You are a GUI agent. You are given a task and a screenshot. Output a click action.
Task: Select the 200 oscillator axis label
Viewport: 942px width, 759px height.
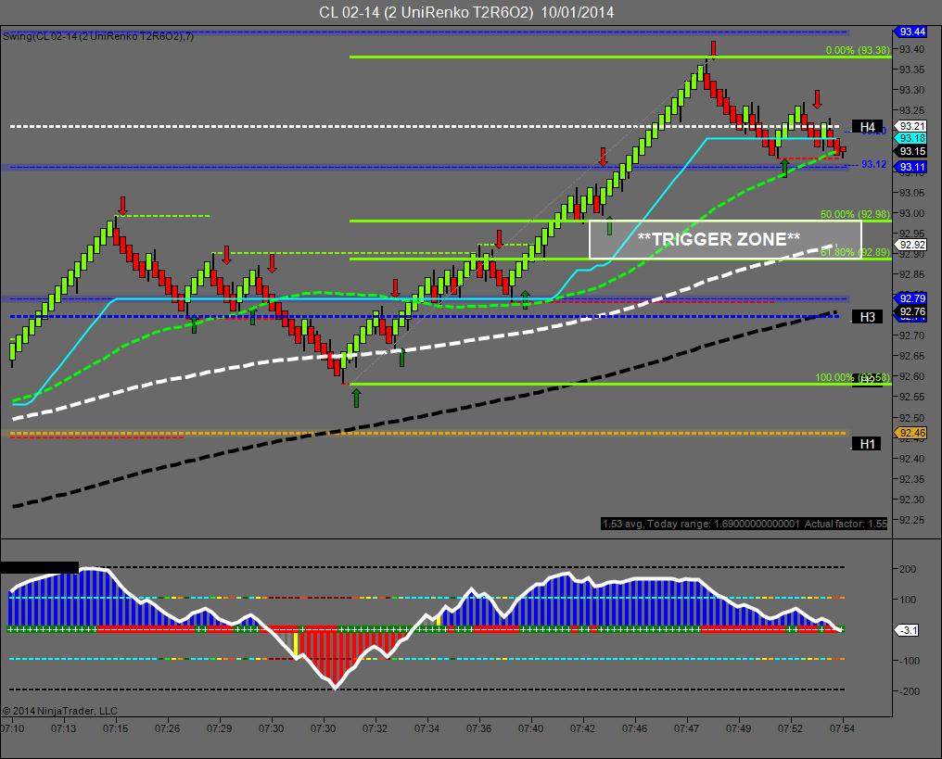tap(907, 569)
